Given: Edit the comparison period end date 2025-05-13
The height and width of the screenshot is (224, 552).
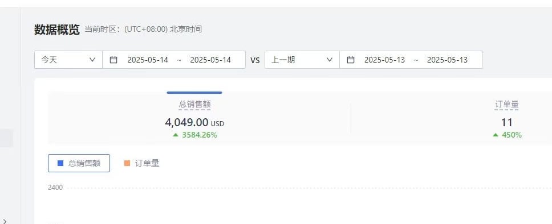Looking at the screenshot, I should click(x=447, y=60).
